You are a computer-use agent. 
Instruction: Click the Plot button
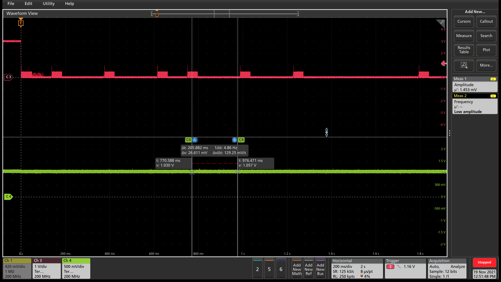pos(486,50)
